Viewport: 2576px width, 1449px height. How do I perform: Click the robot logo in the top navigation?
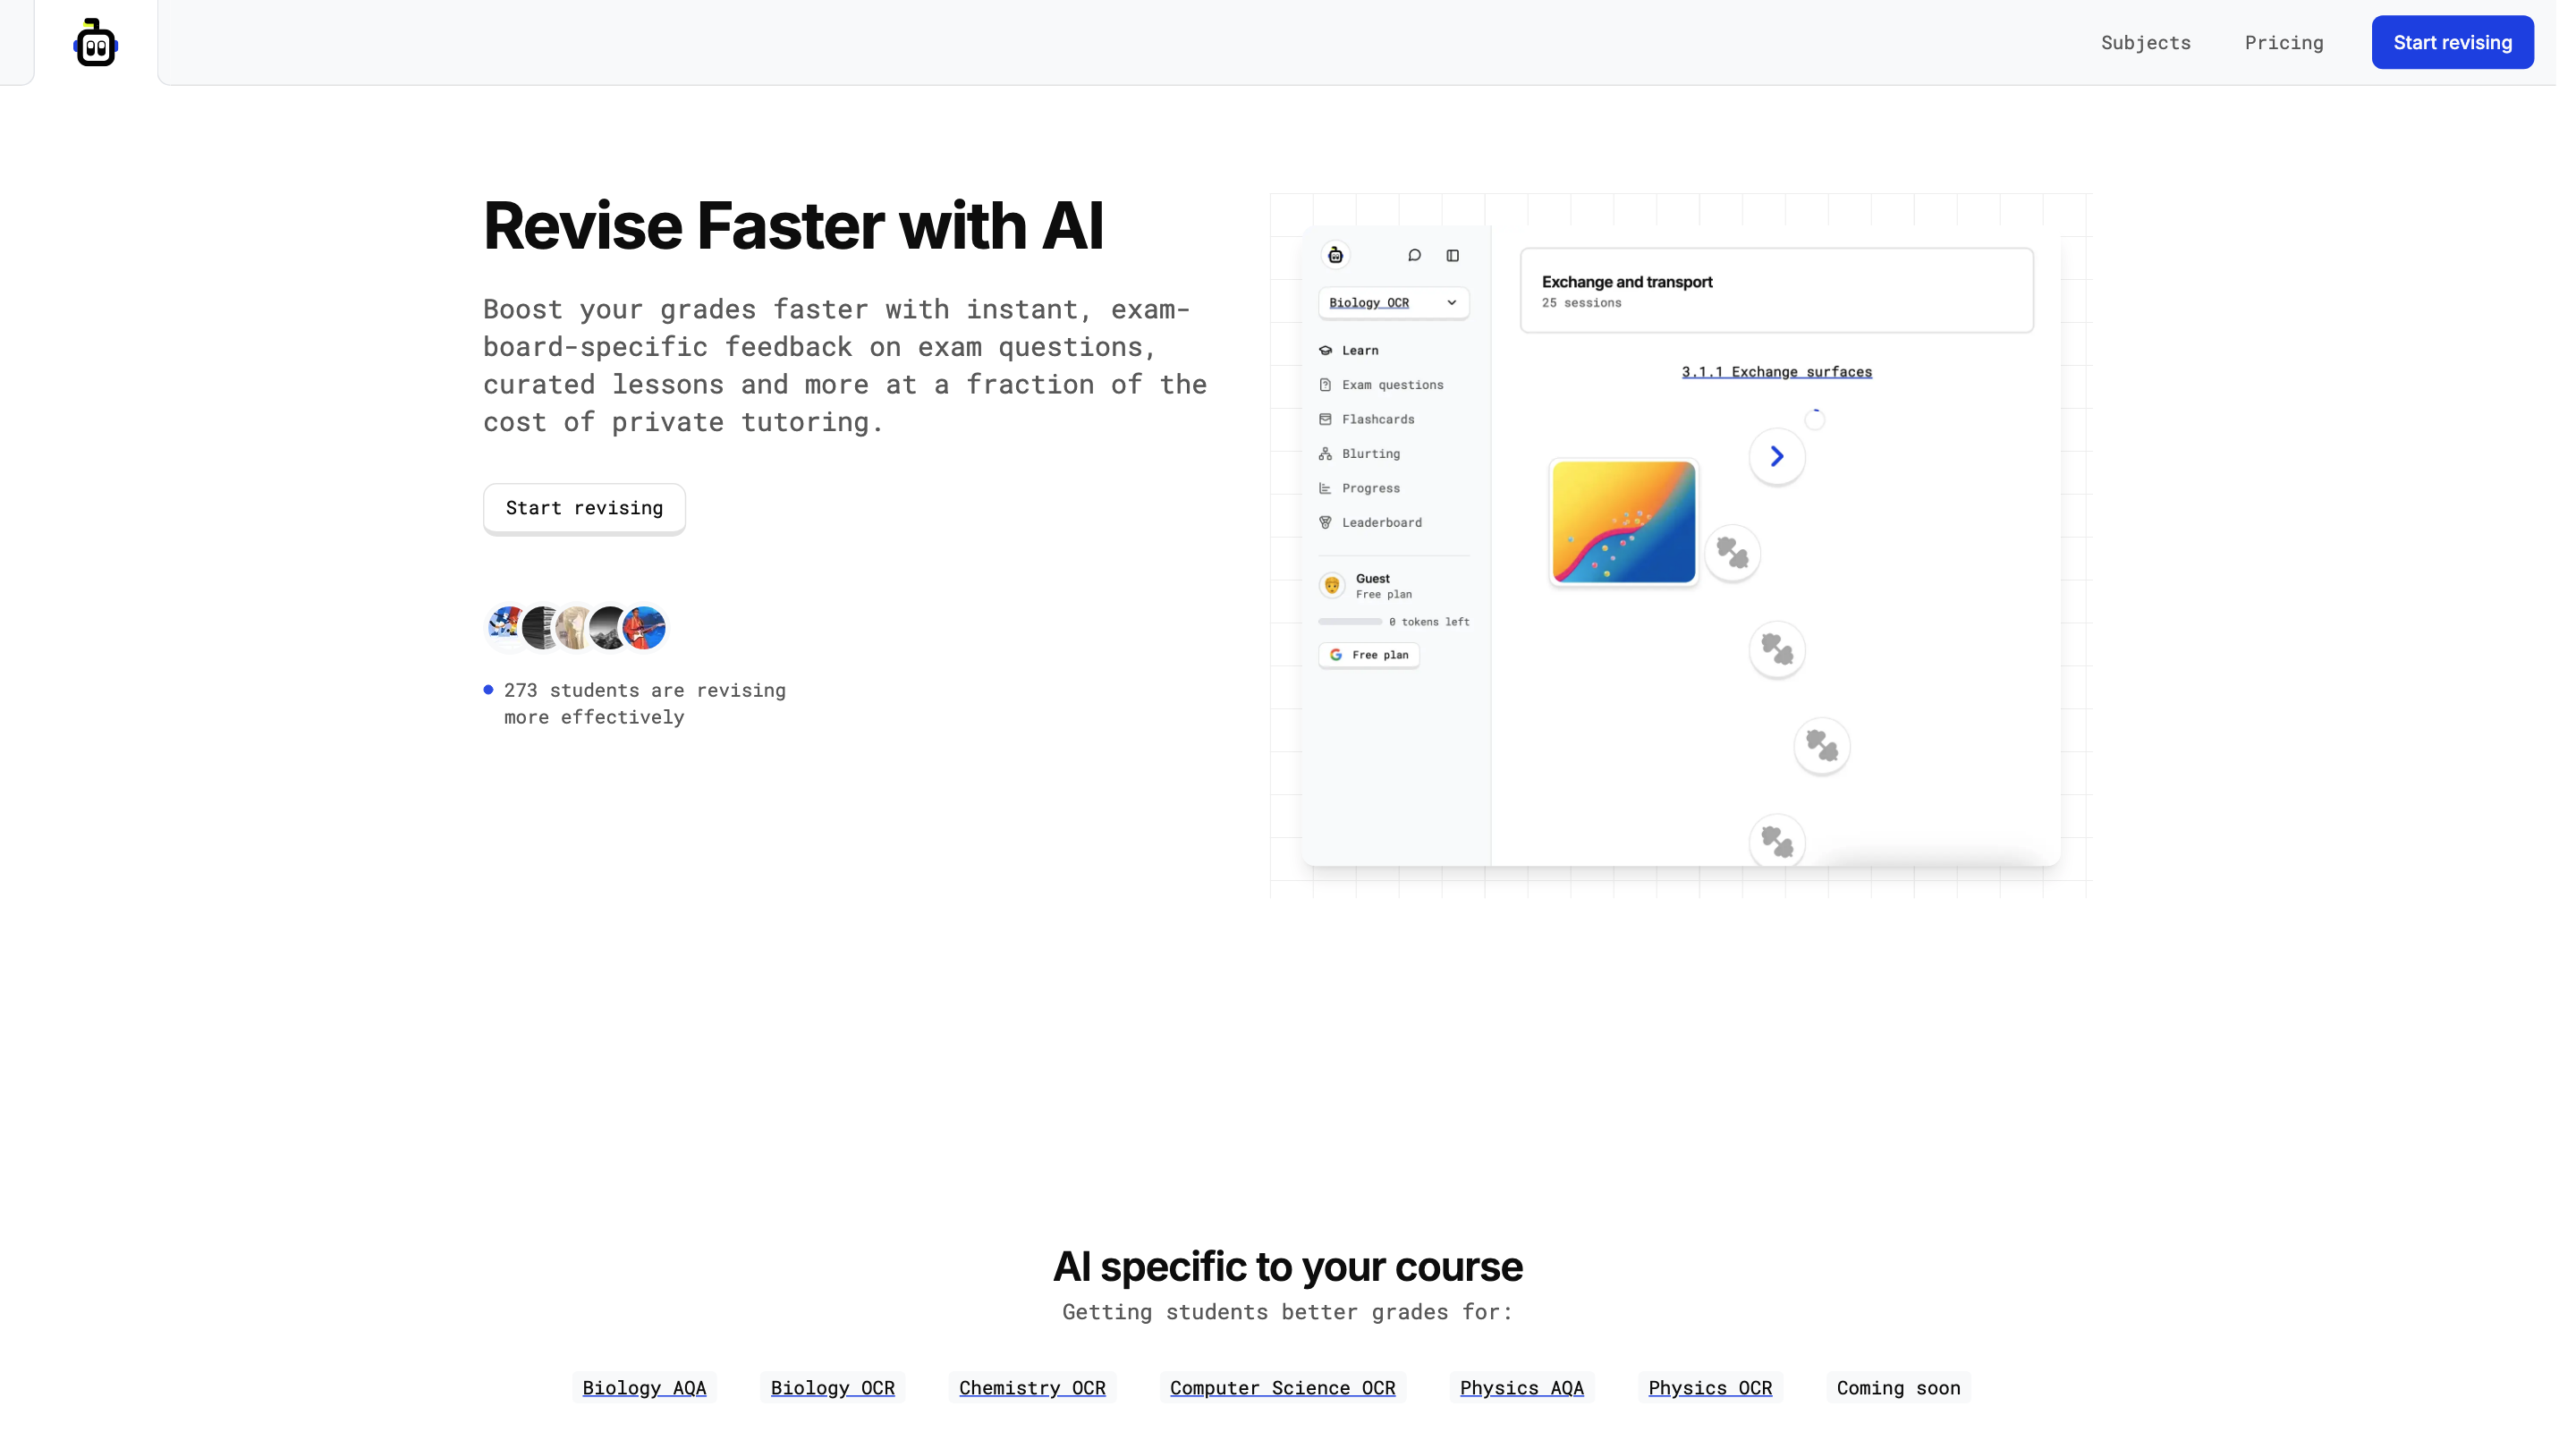95,41
